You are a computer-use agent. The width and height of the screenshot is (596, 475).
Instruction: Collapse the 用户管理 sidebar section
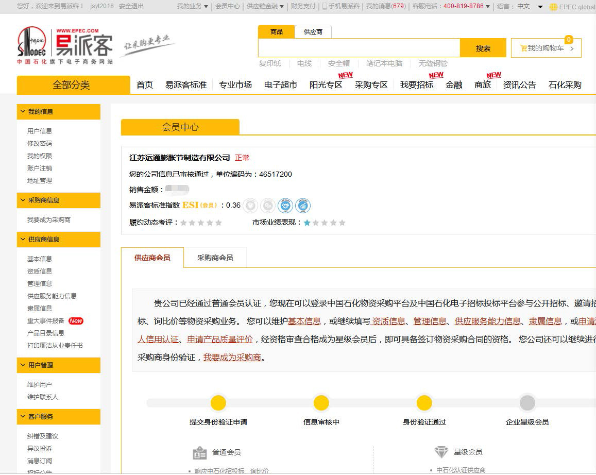coord(59,365)
